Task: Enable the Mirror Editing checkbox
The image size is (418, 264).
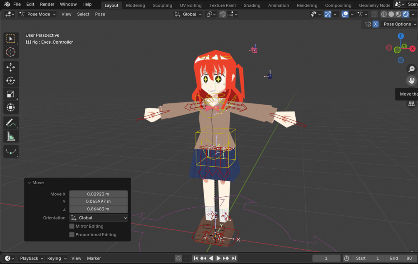Action: (x=72, y=226)
